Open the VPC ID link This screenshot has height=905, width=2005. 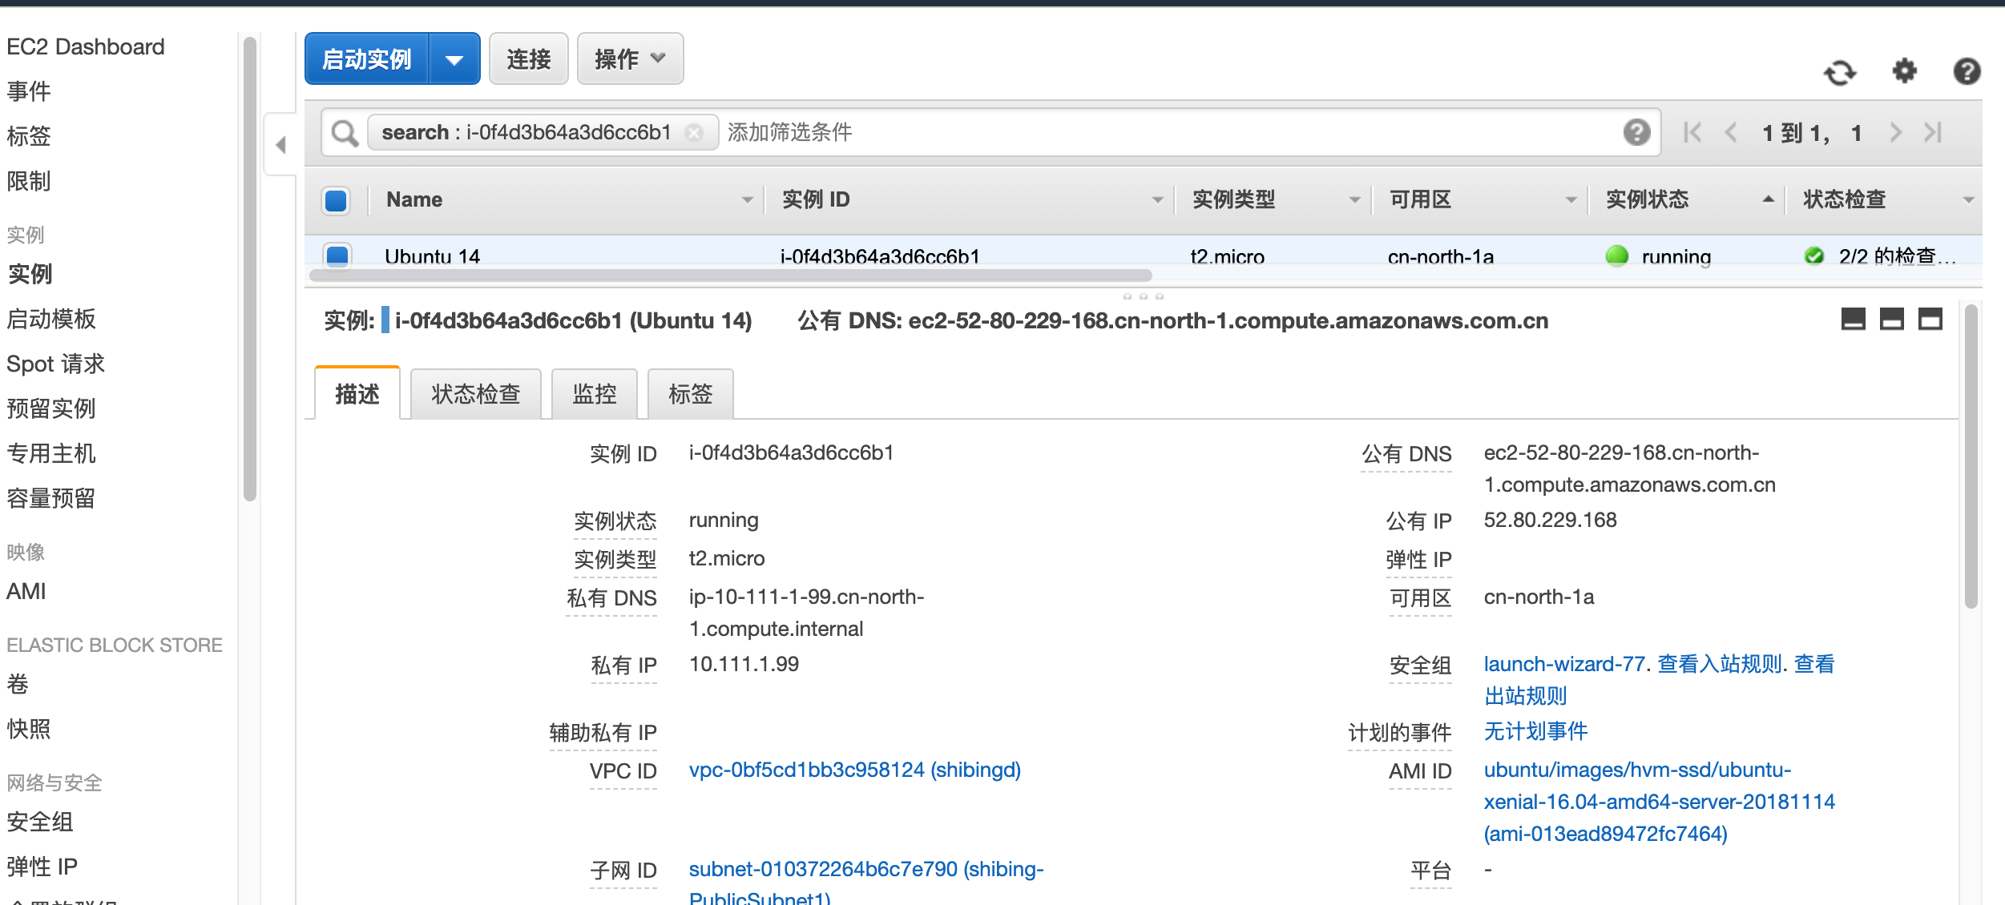click(854, 770)
